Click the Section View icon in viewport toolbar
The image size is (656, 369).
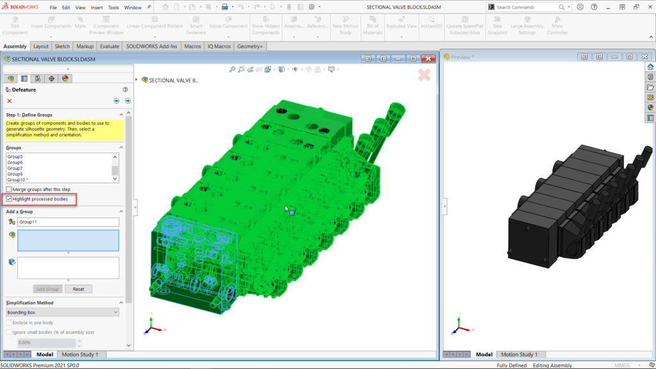[259, 69]
